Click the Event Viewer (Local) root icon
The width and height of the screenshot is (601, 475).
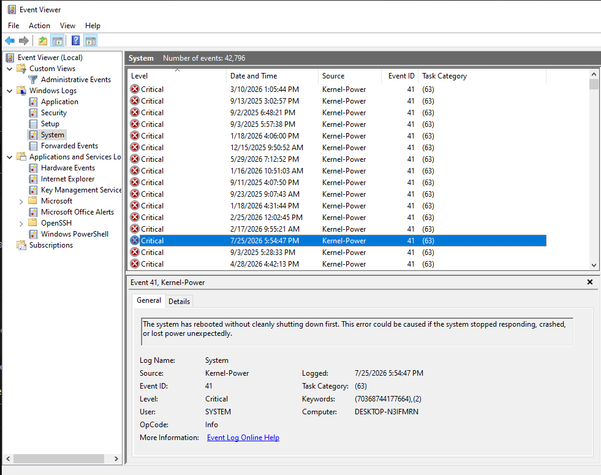click(x=10, y=58)
